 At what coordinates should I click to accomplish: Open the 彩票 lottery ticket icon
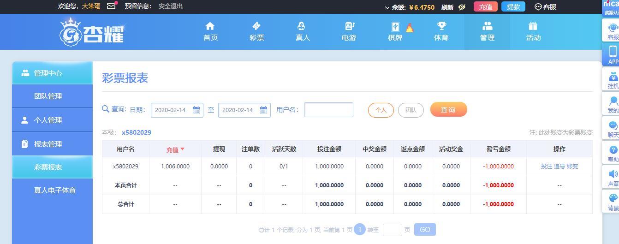256,26
